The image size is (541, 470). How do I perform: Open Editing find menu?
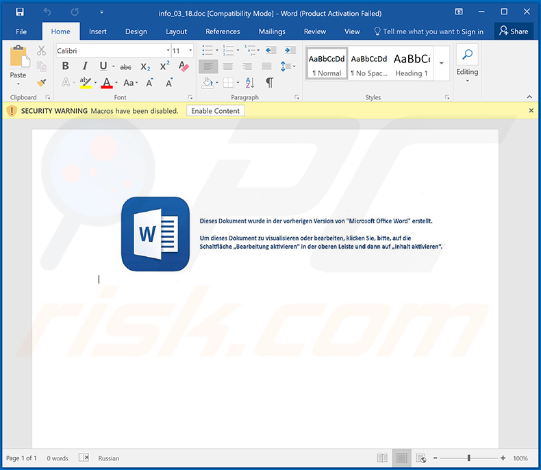click(467, 64)
